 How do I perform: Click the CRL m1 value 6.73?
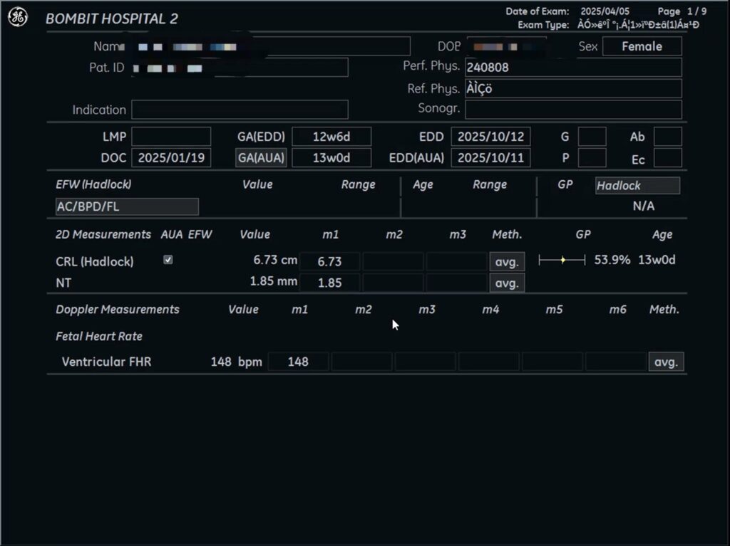pos(329,261)
